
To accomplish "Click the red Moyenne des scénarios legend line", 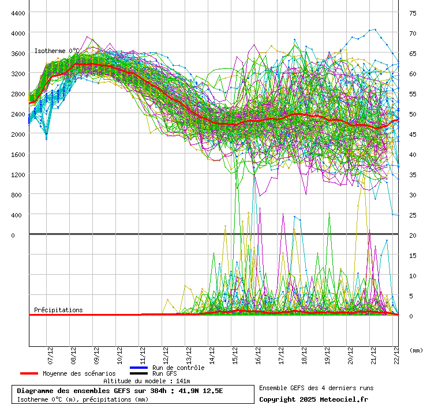I will (29, 373).
